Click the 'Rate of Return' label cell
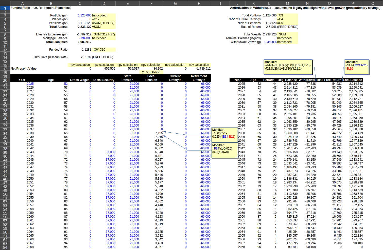The image size is (383, 250). [251, 27]
